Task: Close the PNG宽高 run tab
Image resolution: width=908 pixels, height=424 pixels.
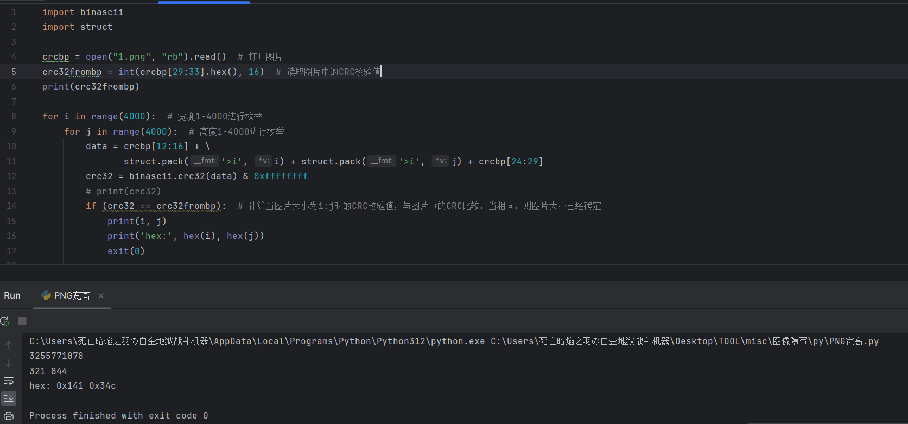Action: [101, 296]
